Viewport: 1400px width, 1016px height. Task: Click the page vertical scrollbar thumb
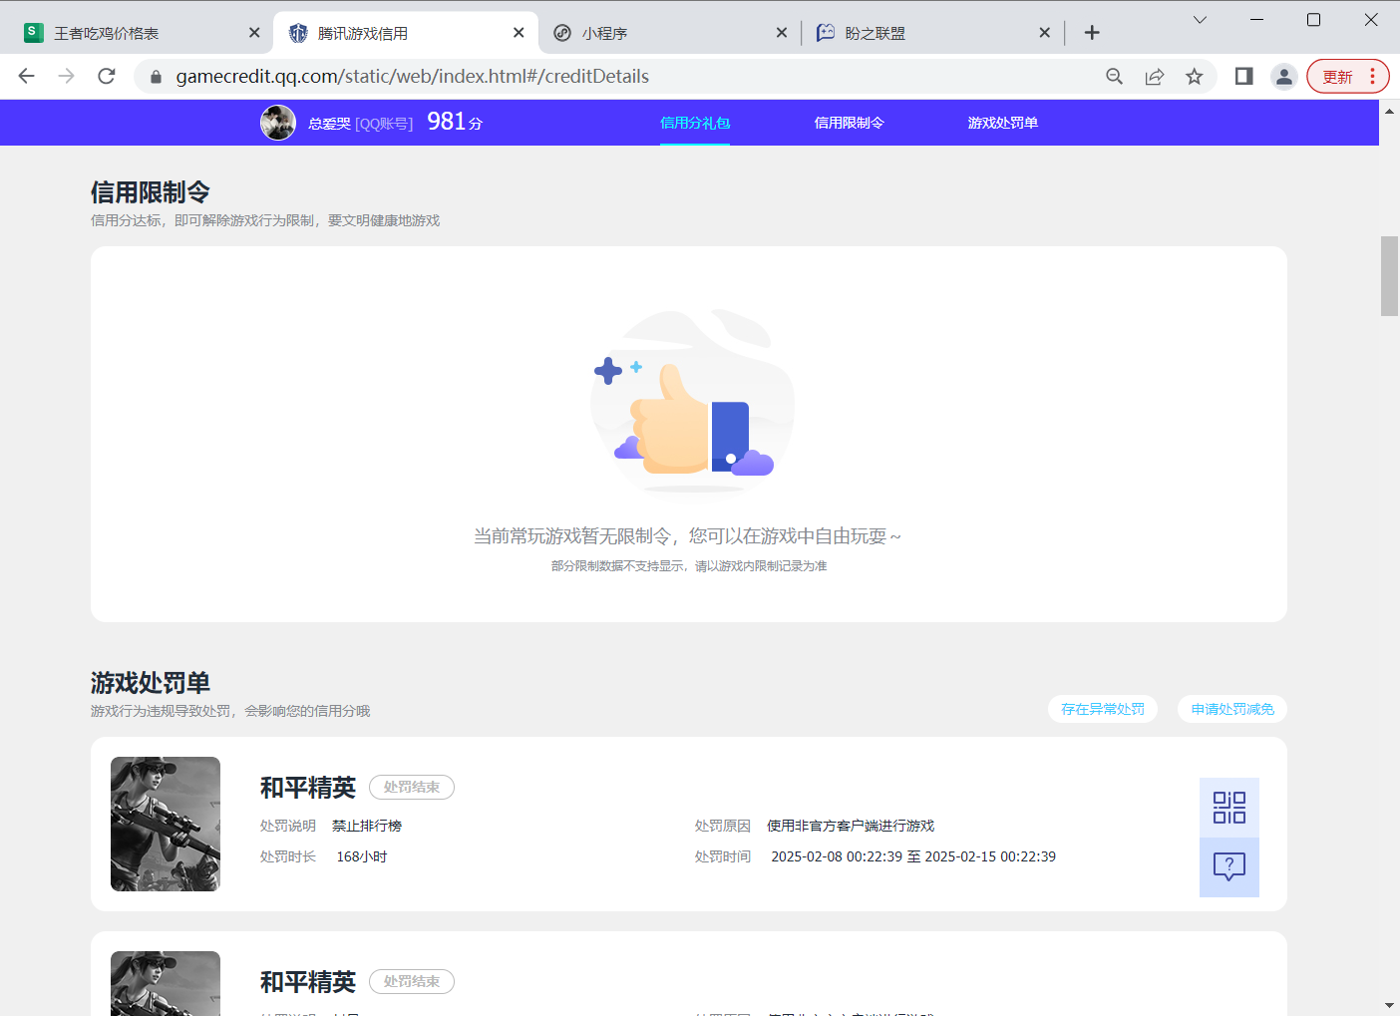1389,276
